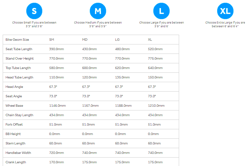Select the blue M size circle
This screenshot has width=247, height=166.
[x=98, y=11]
